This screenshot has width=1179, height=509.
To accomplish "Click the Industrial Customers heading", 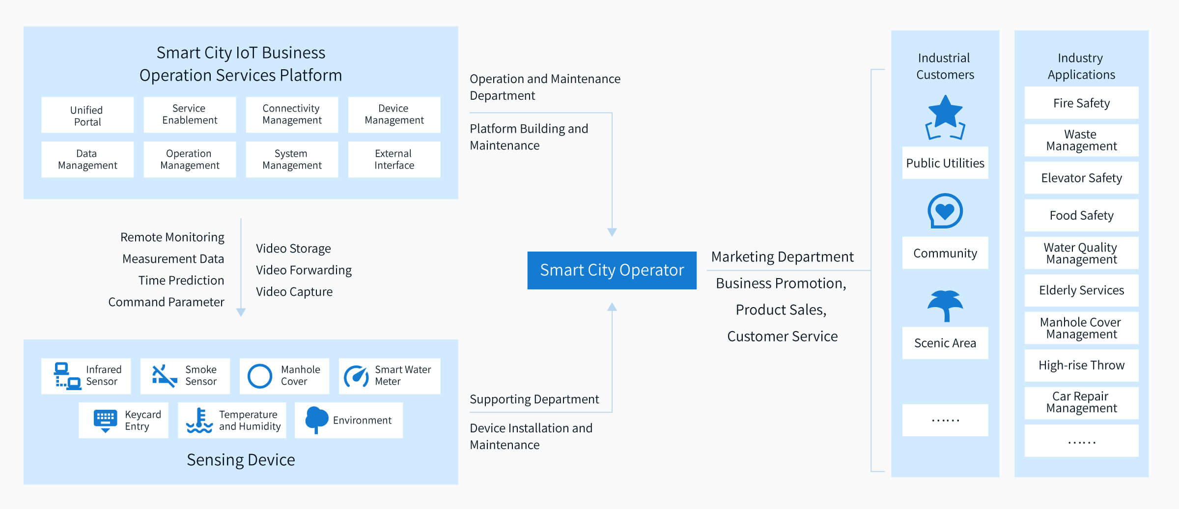I will (945, 66).
